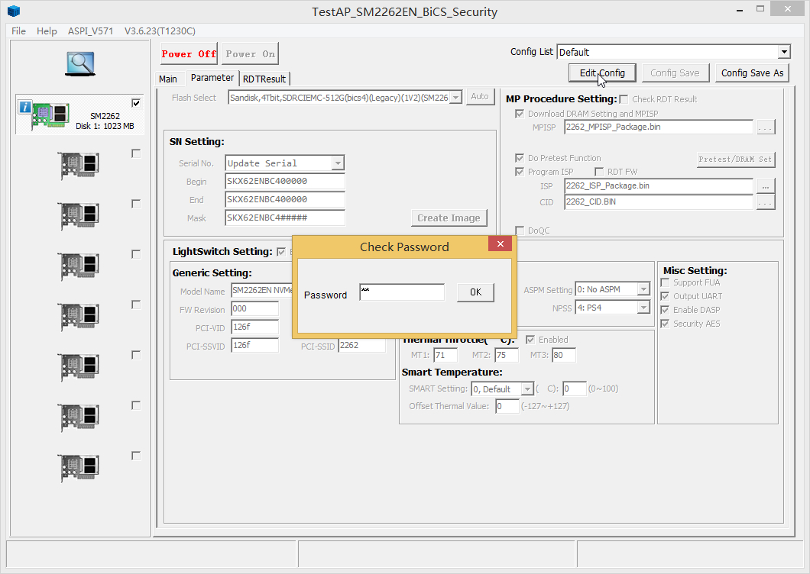This screenshot has width=810, height=574.
Task: Open the File menu
Action: click(x=18, y=31)
